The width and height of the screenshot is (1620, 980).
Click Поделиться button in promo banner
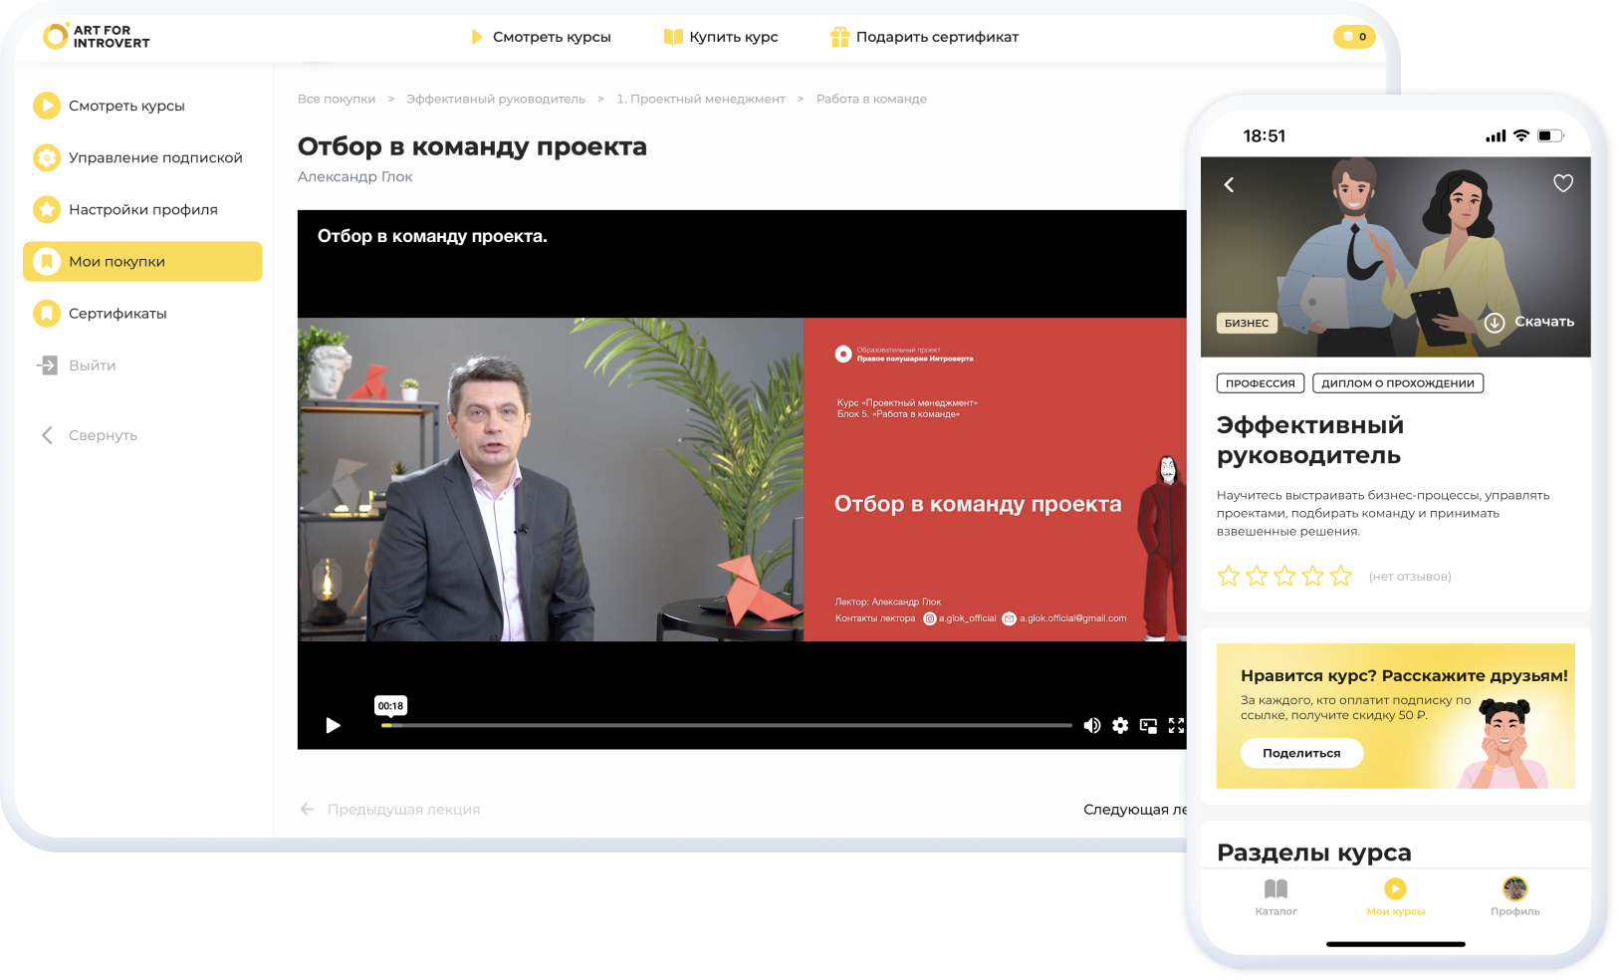click(x=1301, y=753)
